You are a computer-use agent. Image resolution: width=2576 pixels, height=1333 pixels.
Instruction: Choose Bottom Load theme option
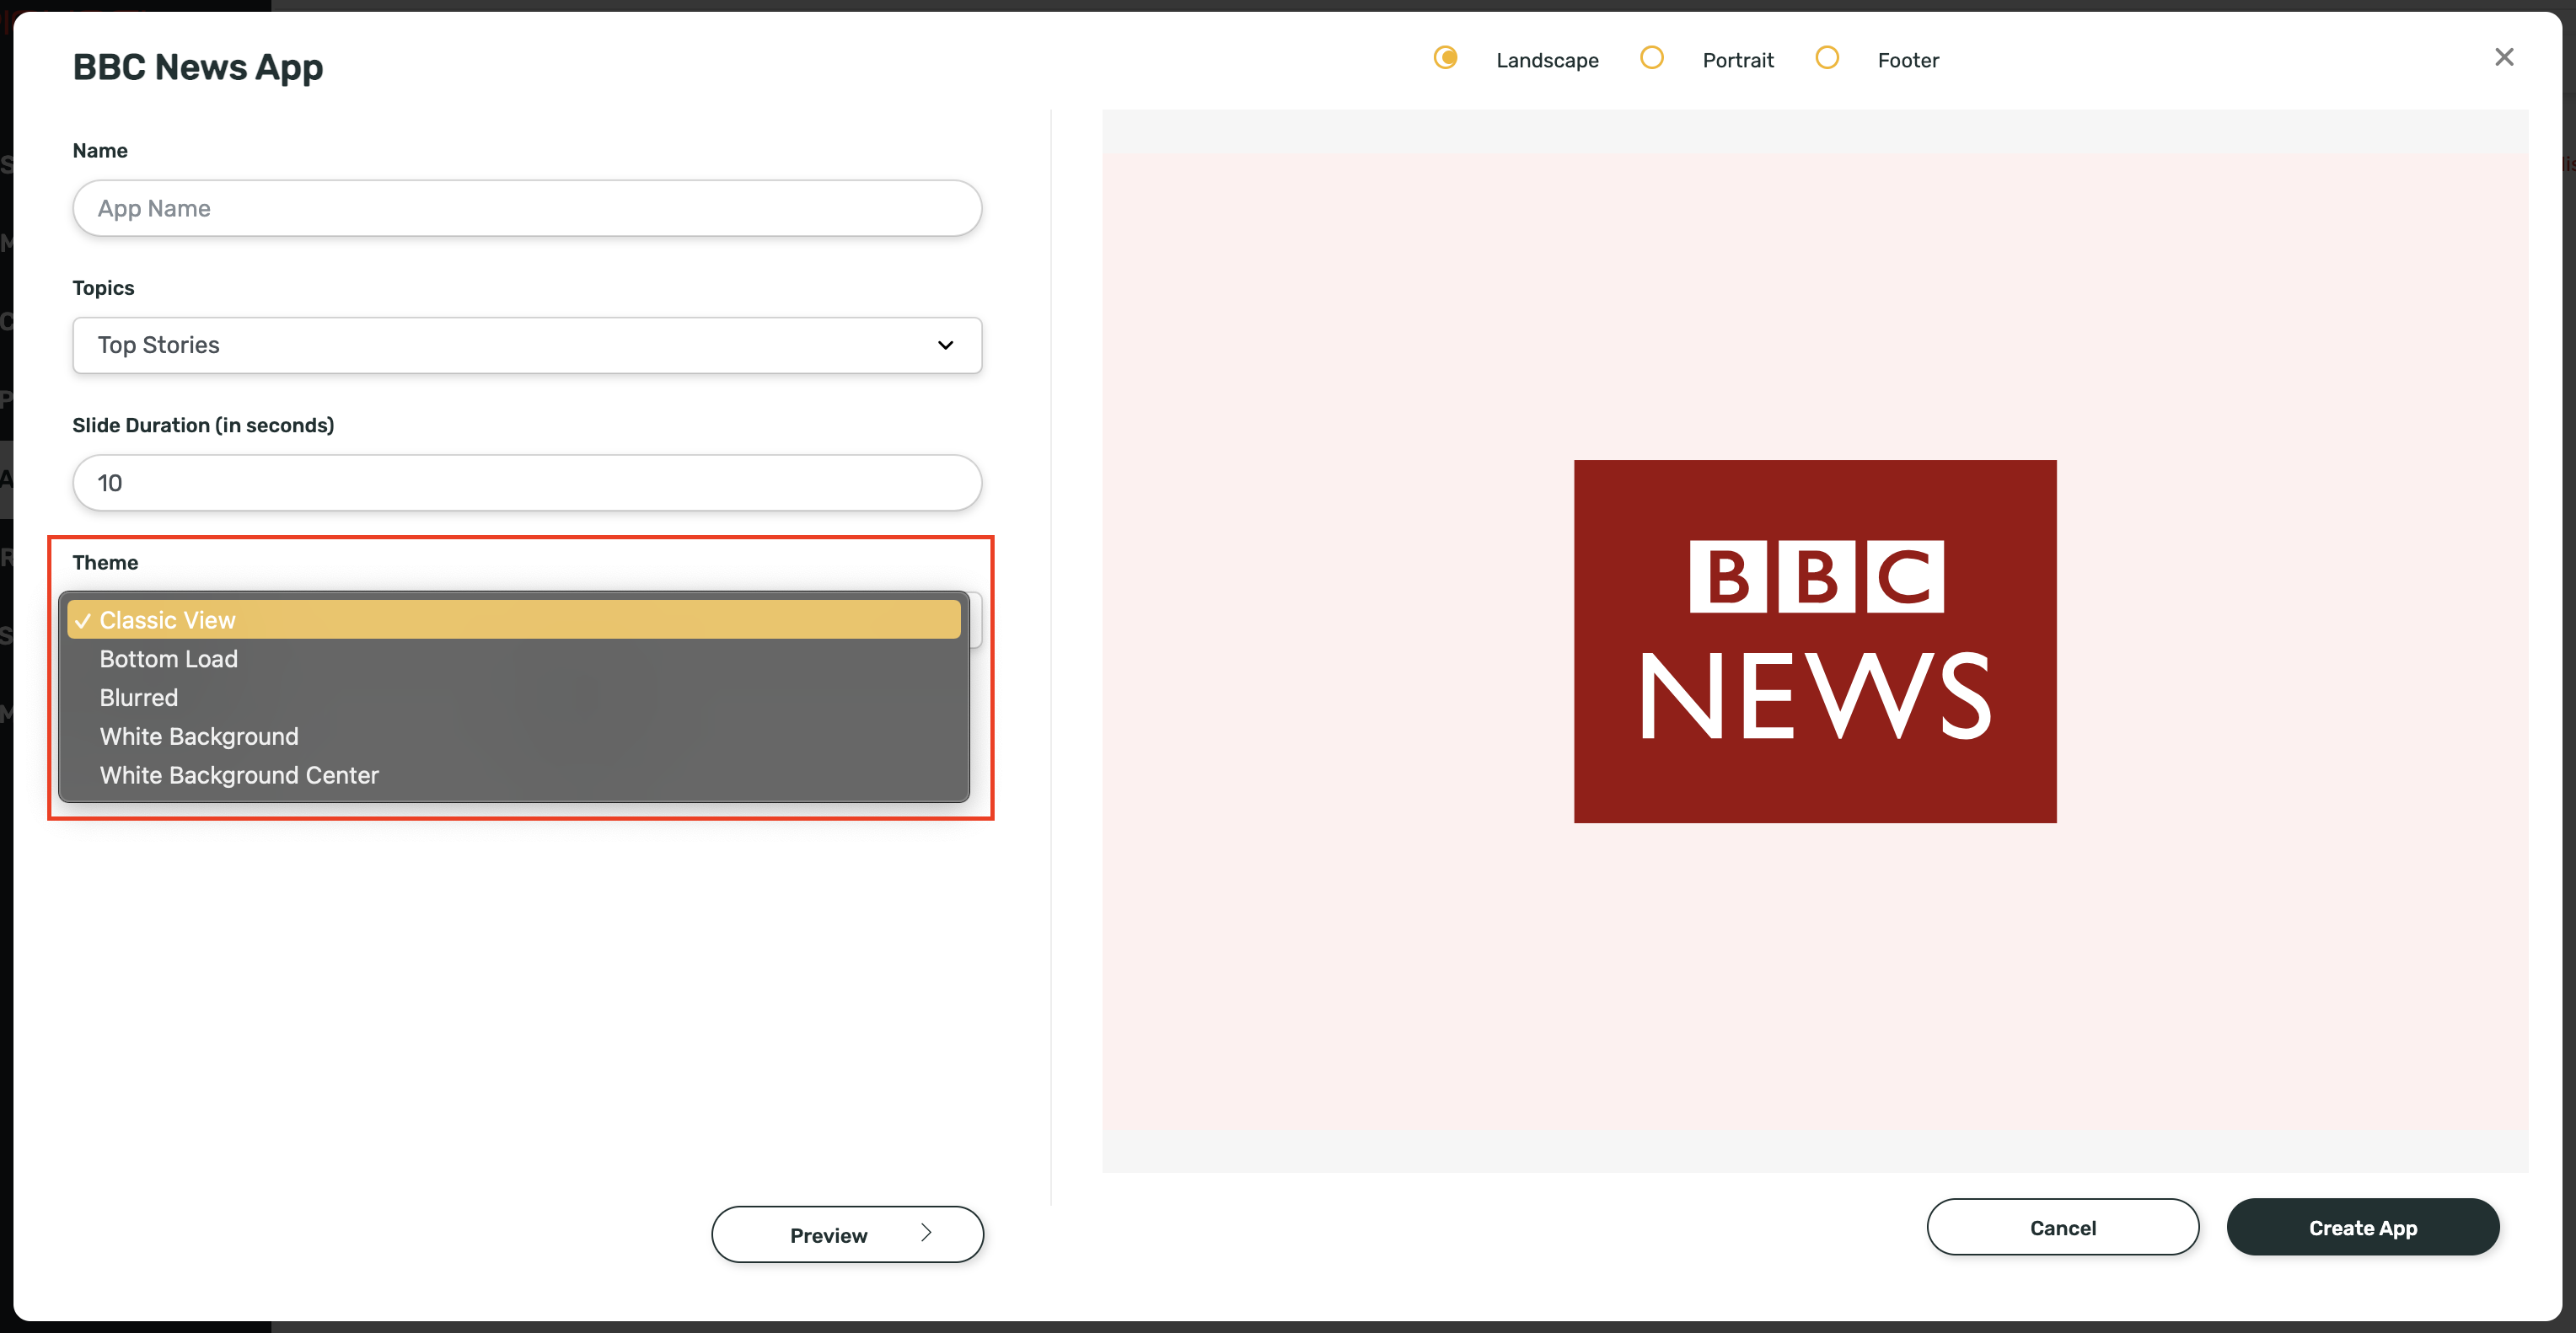pos(514,659)
